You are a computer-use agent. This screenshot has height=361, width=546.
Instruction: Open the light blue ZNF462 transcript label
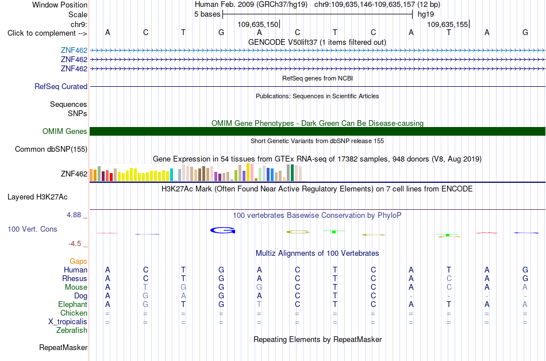point(74,51)
